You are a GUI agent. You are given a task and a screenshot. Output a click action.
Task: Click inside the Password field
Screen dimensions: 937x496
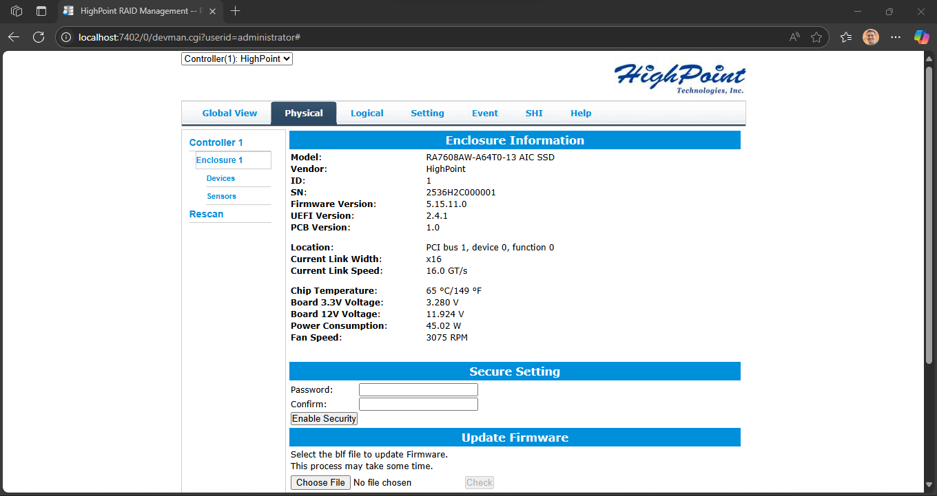click(418, 389)
